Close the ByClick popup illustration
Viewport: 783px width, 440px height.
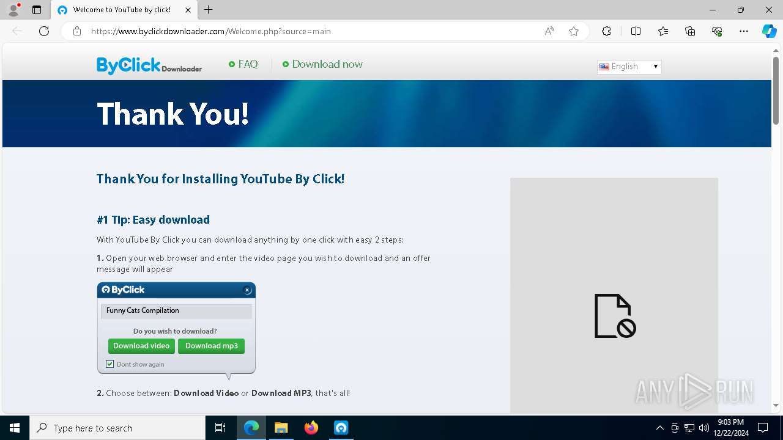(247, 290)
